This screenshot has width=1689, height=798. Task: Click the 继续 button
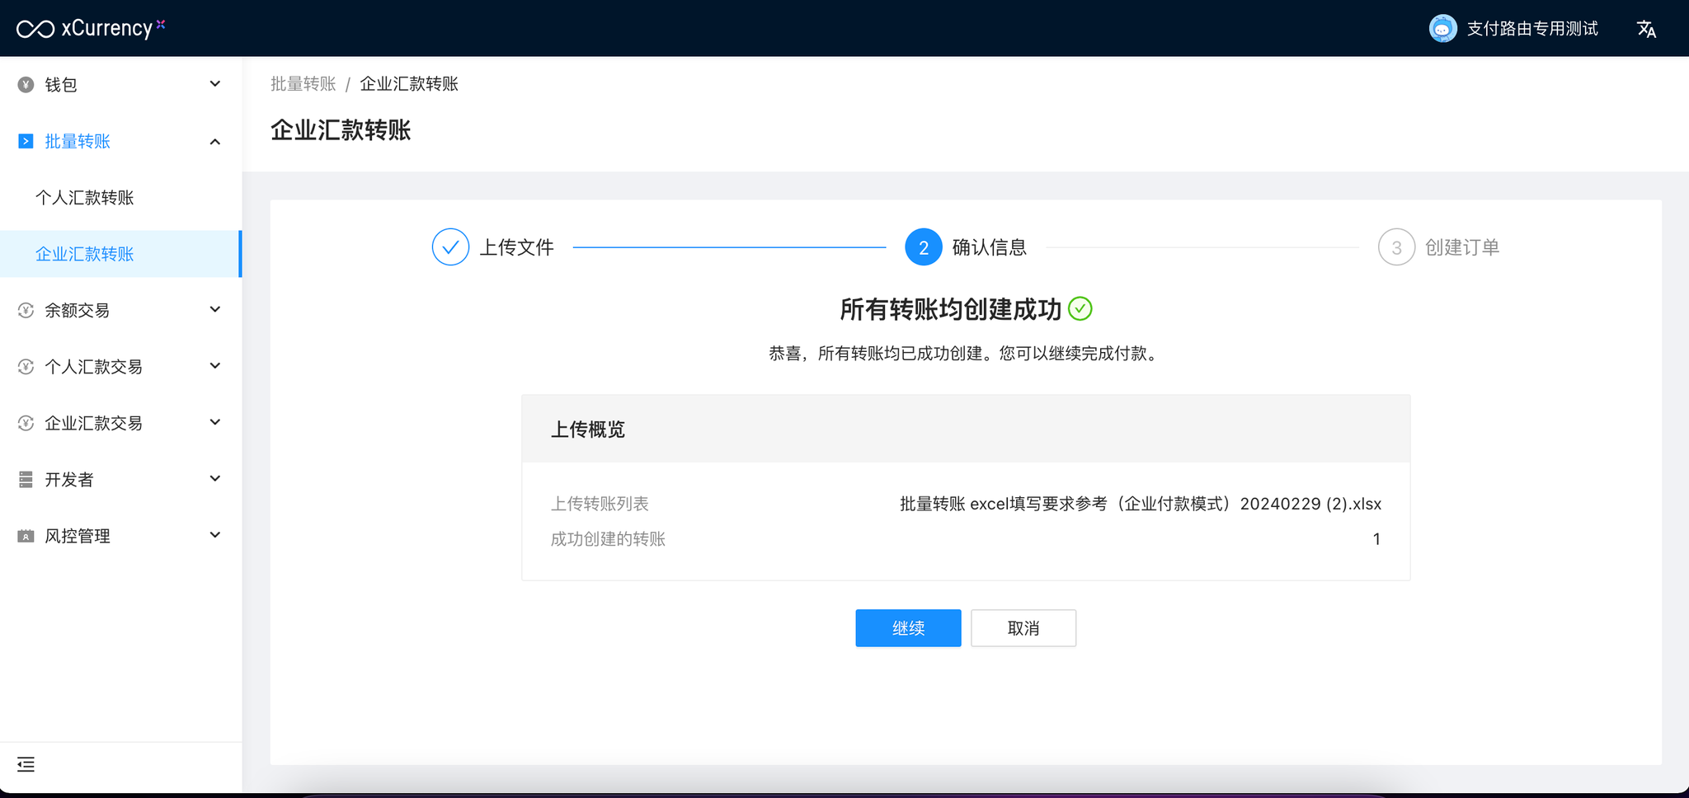[908, 628]
